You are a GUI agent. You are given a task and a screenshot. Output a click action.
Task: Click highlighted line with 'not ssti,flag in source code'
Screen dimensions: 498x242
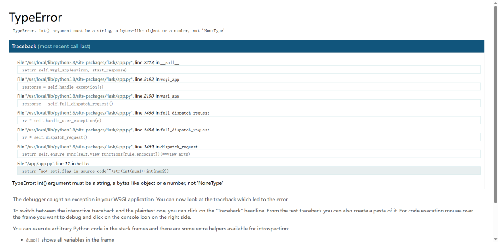[x=249, y=171]
